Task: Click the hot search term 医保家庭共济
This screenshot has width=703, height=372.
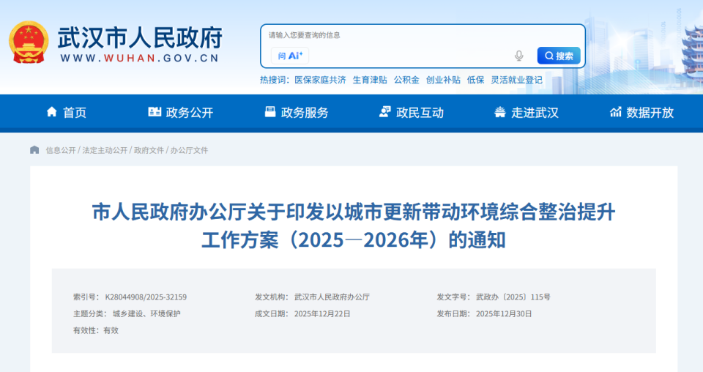Action: tap(320, 80)
